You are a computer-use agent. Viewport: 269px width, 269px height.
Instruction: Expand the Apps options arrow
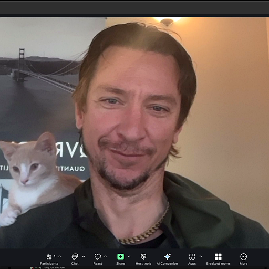tap(201, 256)
